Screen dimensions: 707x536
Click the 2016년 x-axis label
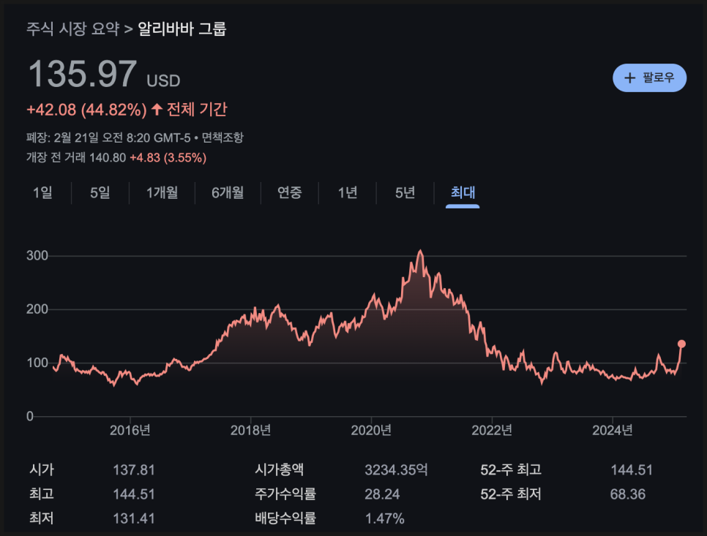(x=130, y=431)
